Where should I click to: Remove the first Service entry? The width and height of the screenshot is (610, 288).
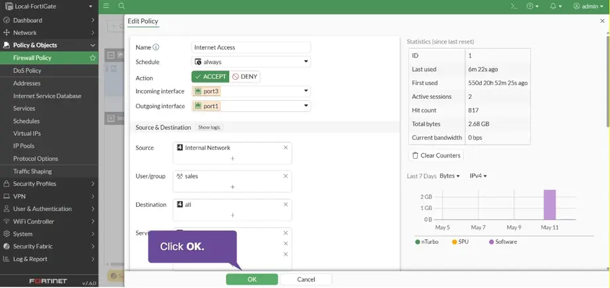coord(286,233)
